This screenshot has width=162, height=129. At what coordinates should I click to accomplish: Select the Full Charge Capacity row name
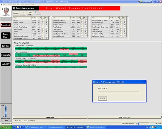tap(59, 23)
